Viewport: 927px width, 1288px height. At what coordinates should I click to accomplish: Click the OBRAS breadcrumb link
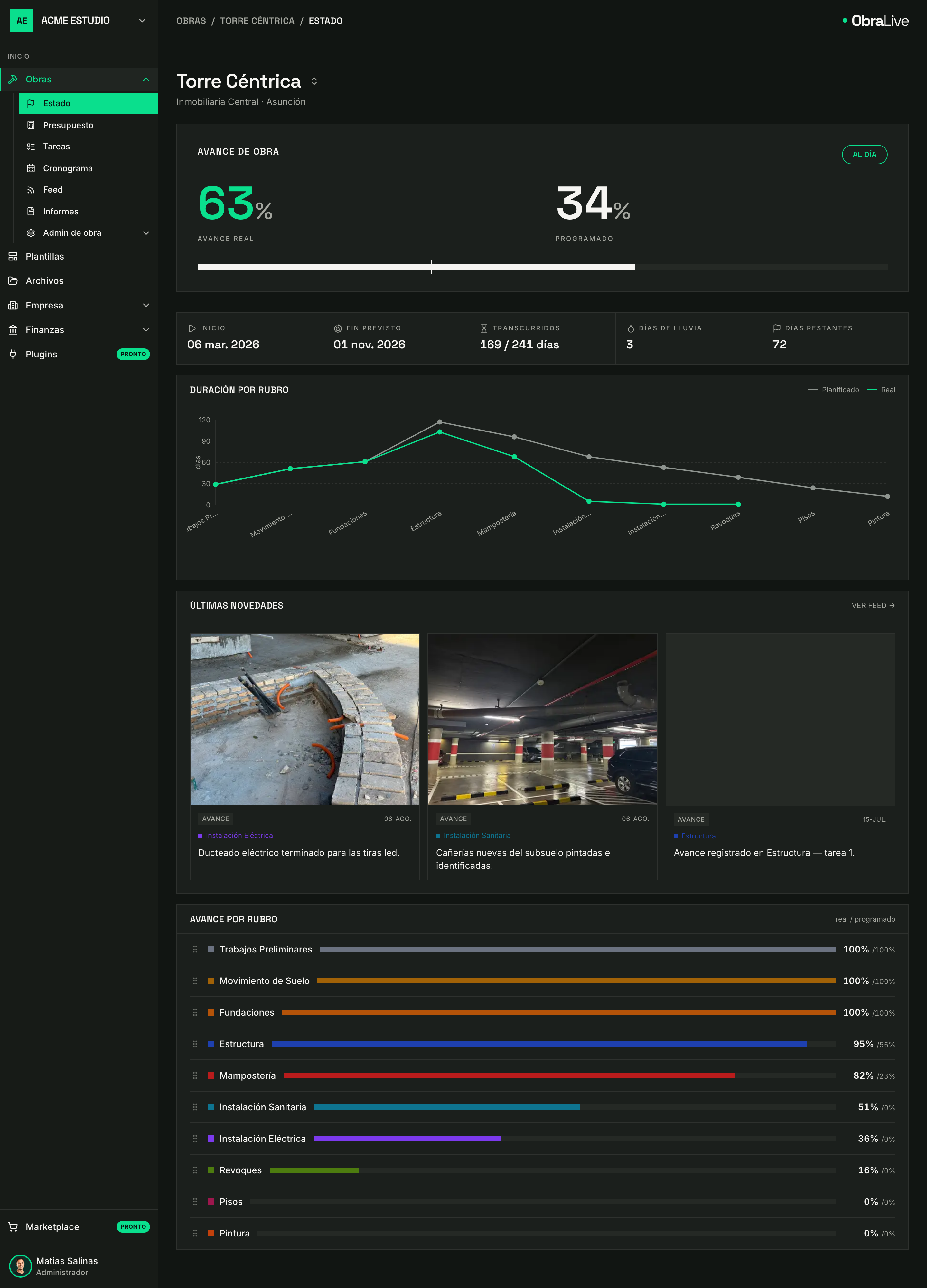pyautogui.click(x=191, y=20)
